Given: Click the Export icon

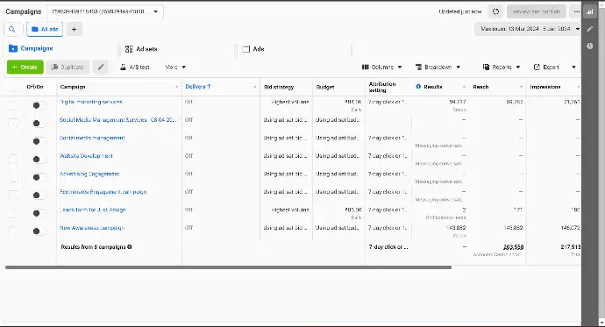Looking at the screenshot, I should [537, 68].
